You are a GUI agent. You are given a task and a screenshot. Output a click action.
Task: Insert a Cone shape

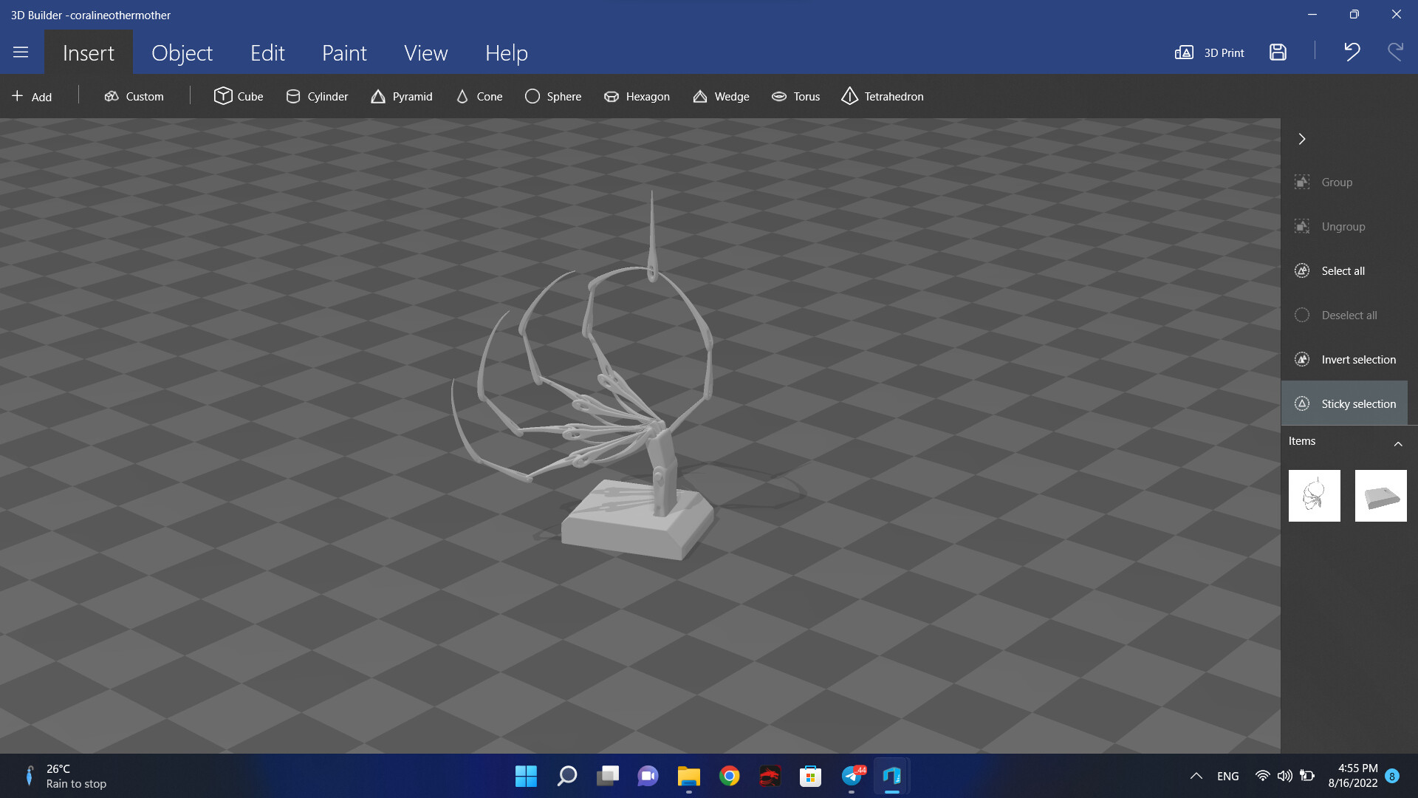click(479, 96)
